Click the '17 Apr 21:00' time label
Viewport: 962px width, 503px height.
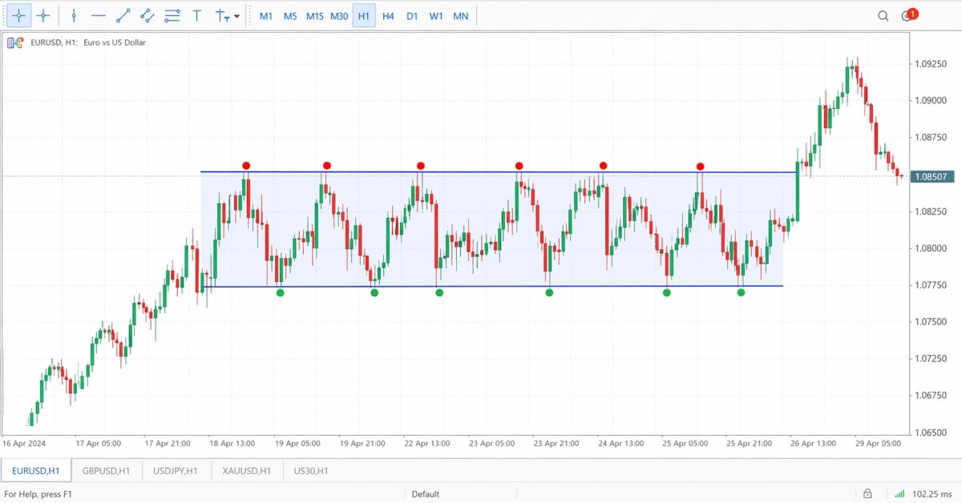click(x=168, y=443)
